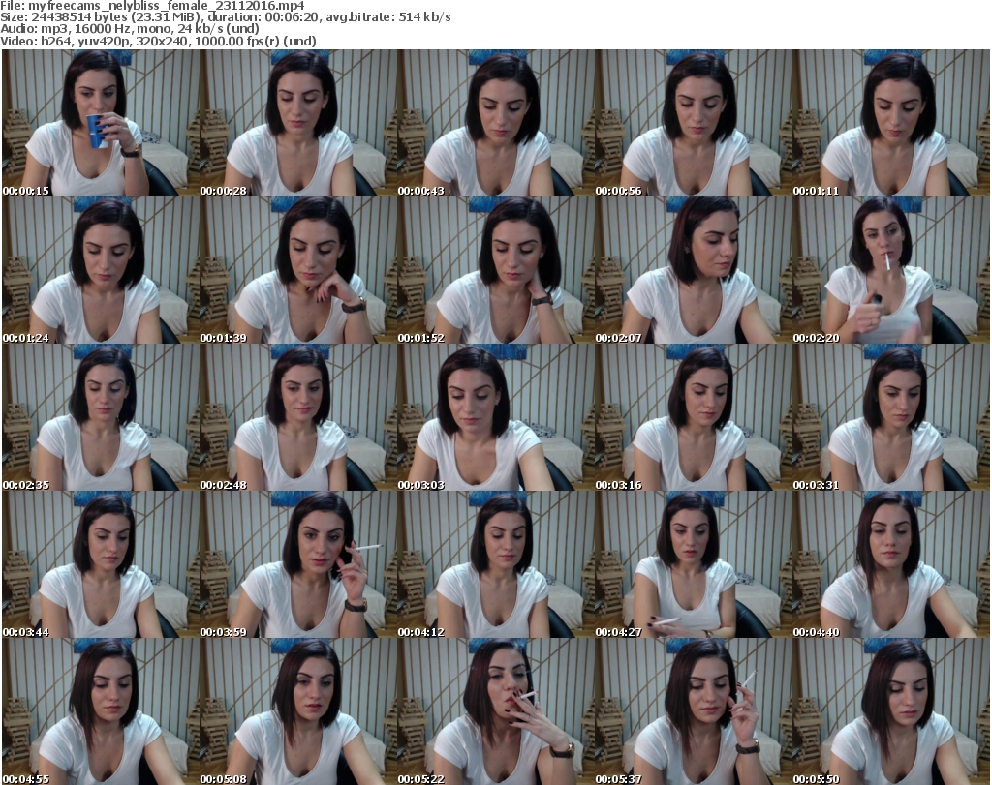992x785 pixels.
Task: Select the thumbnail timestamped 00:03:44
Action: [101, 564]
